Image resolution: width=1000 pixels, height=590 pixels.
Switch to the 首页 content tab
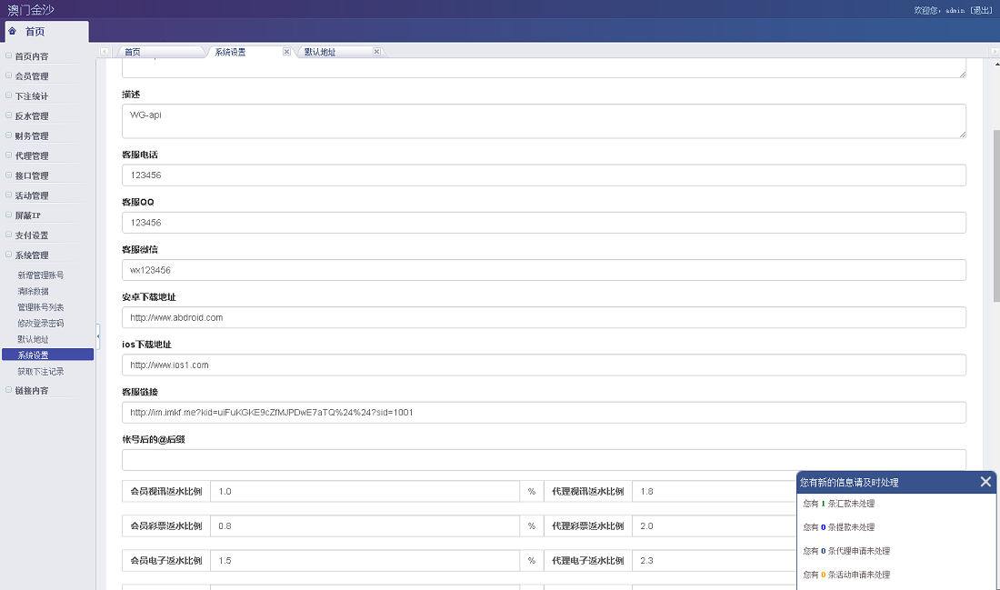click(133, 53)
